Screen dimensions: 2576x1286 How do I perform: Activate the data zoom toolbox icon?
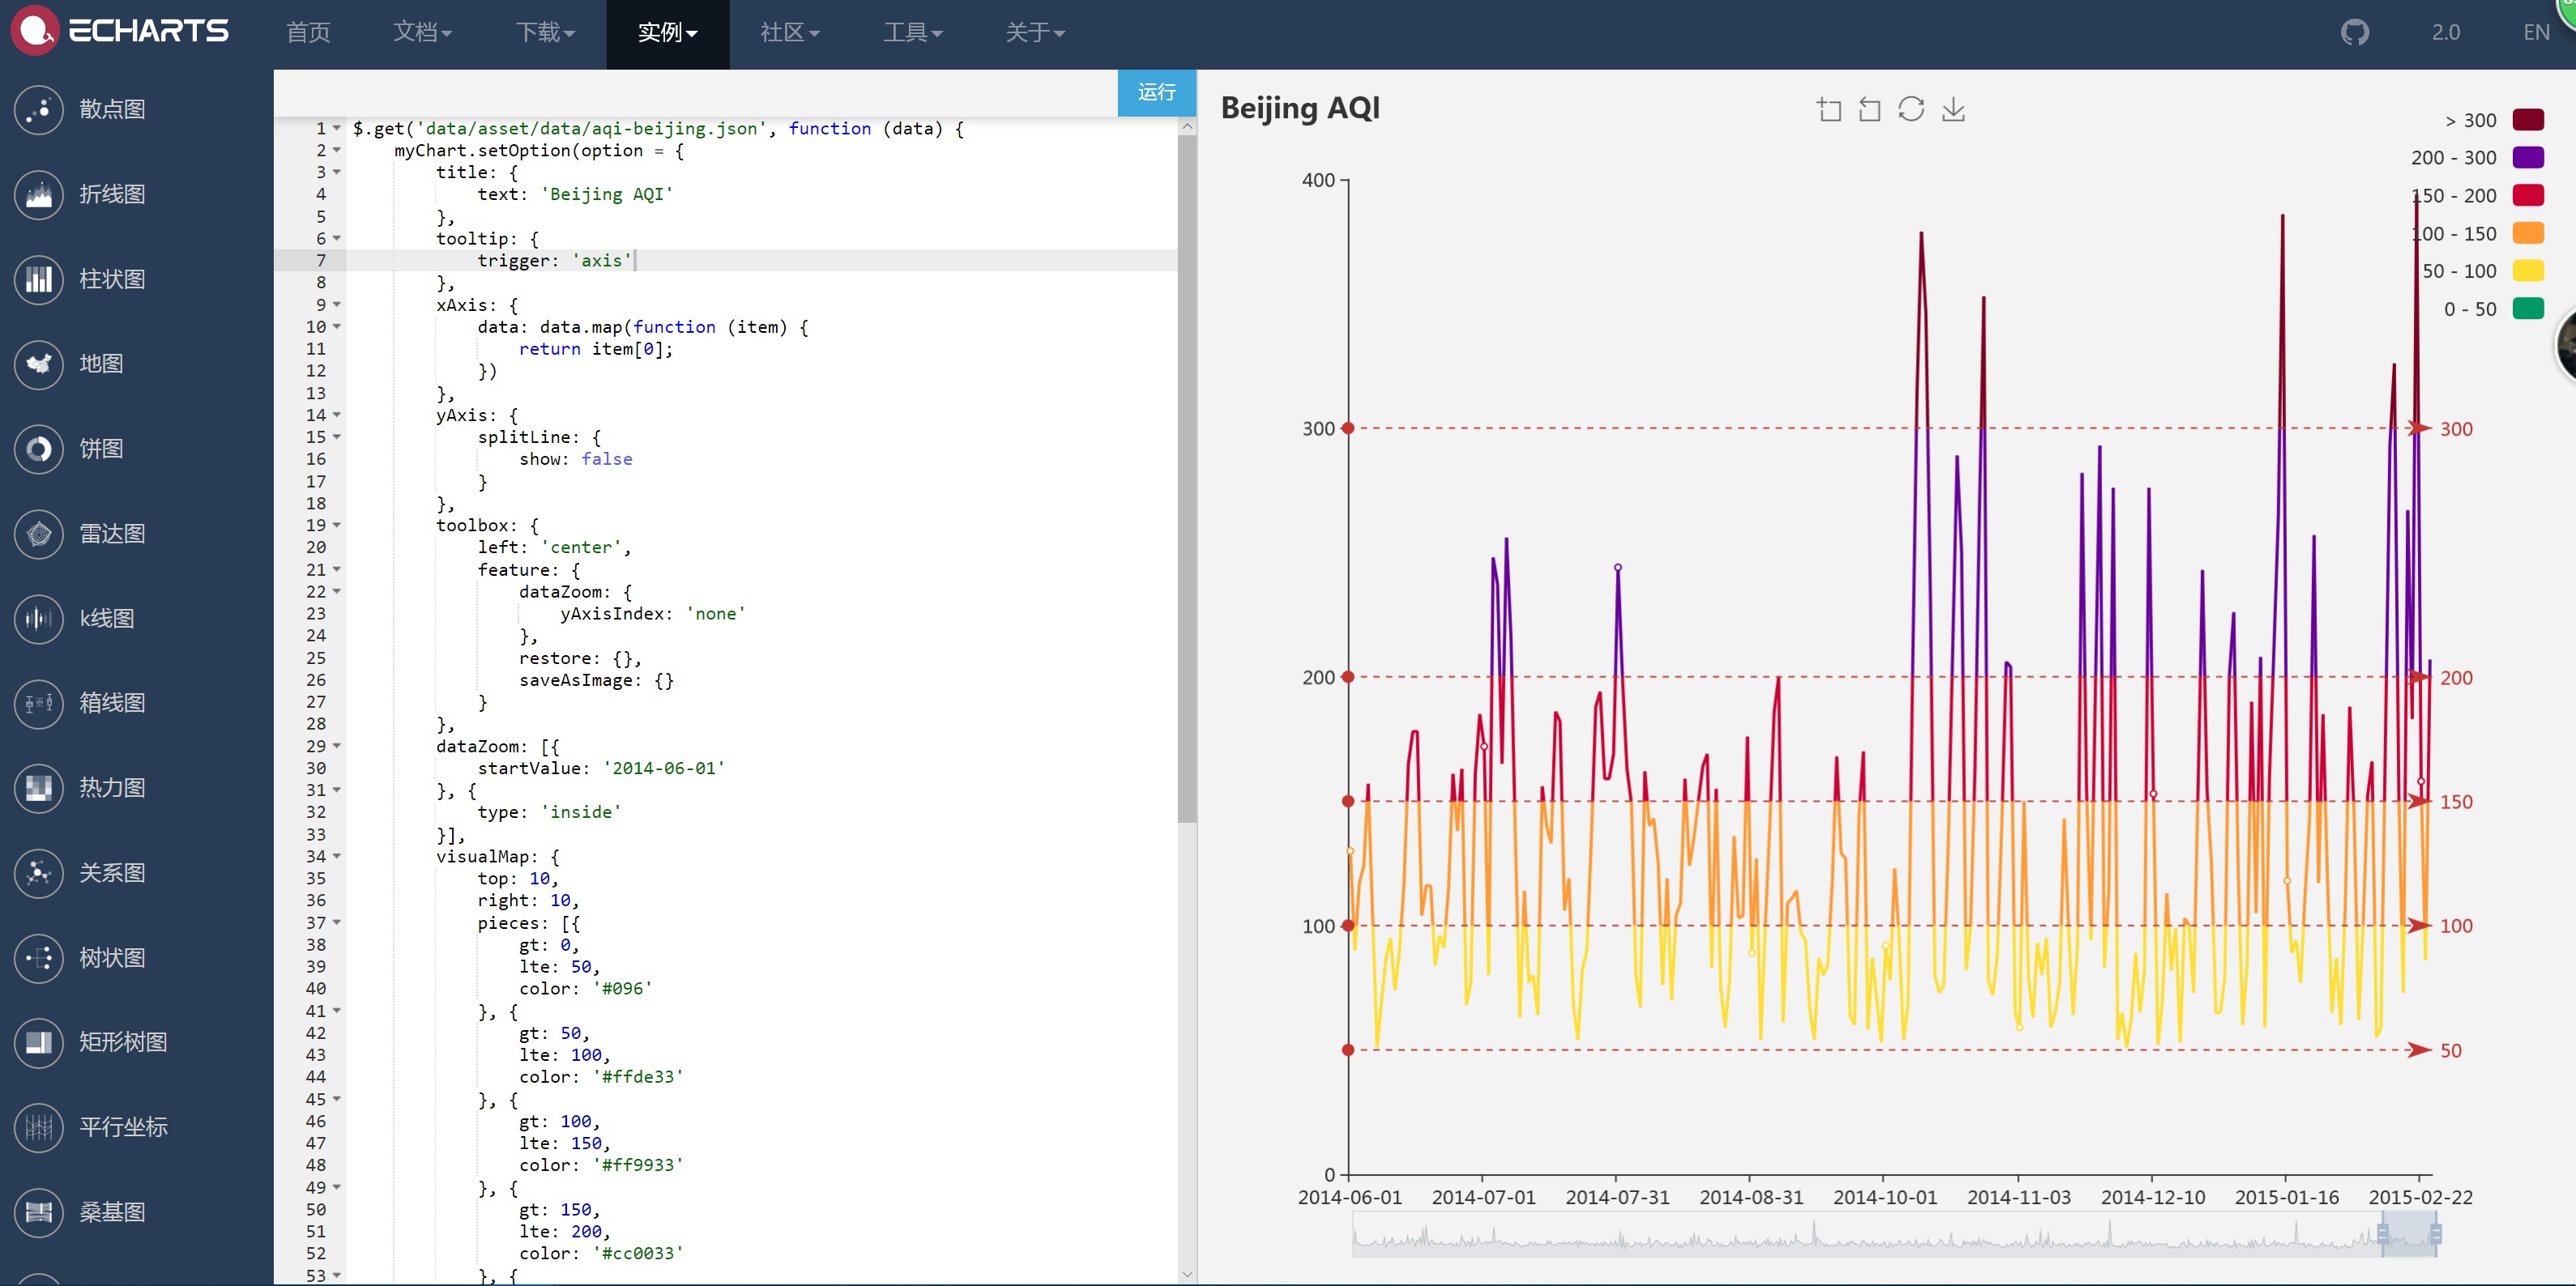(x=1829, y=109)
